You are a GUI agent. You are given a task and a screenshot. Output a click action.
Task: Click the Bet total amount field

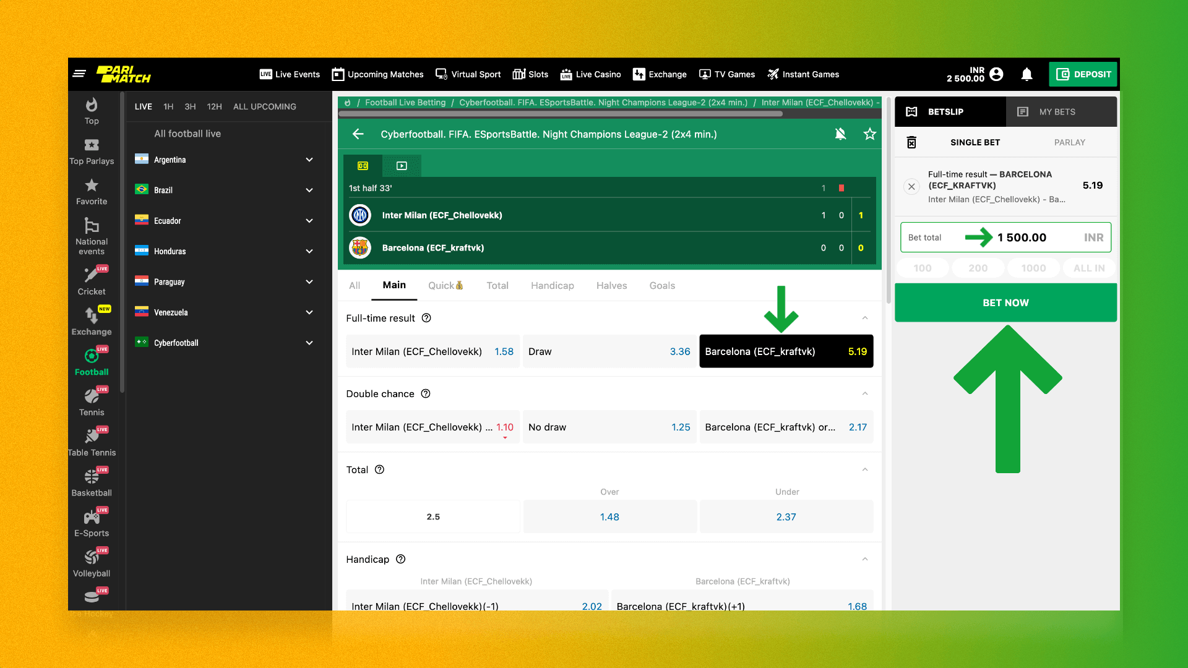pyautogui.click(x=1005, y=238)
